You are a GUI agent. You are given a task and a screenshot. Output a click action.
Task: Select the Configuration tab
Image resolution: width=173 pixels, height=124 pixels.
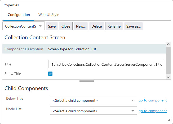tap(19, 15)
